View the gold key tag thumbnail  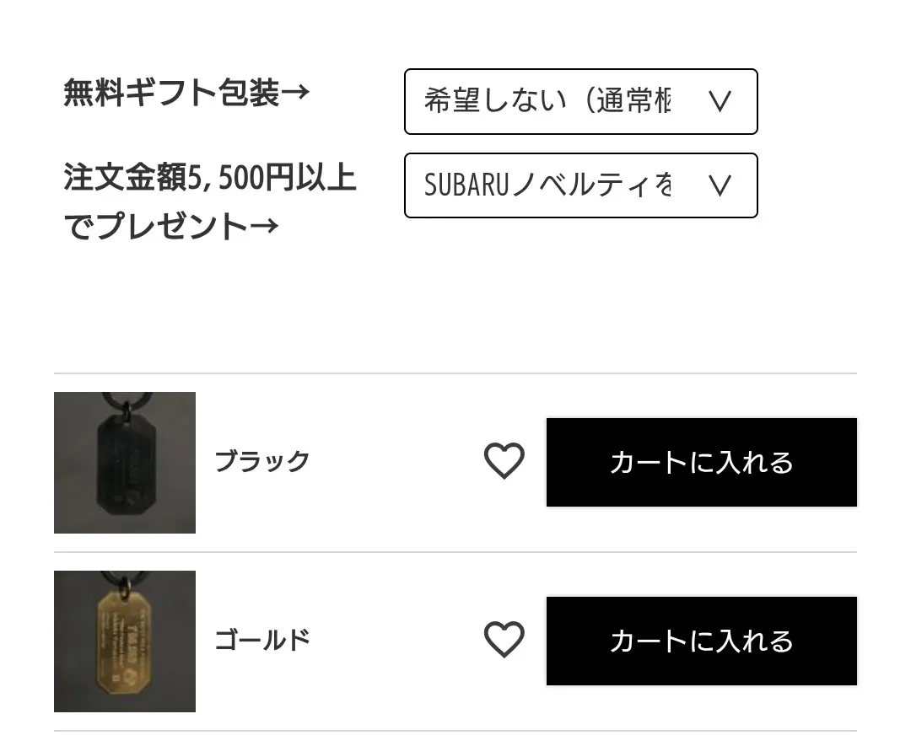pyautogui.click(x=125, y=641)
